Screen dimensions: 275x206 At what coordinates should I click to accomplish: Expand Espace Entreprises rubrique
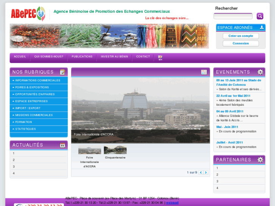tap(39, 101)
